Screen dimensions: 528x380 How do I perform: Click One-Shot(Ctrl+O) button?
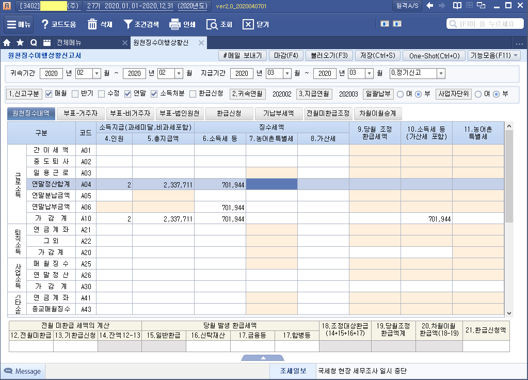point(434,56)
